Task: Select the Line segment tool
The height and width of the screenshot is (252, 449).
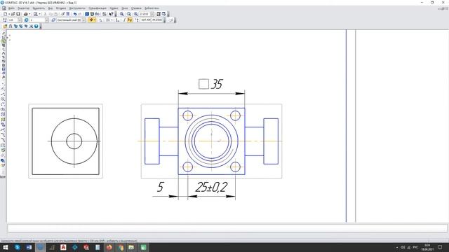Action: tap(3, 94)
